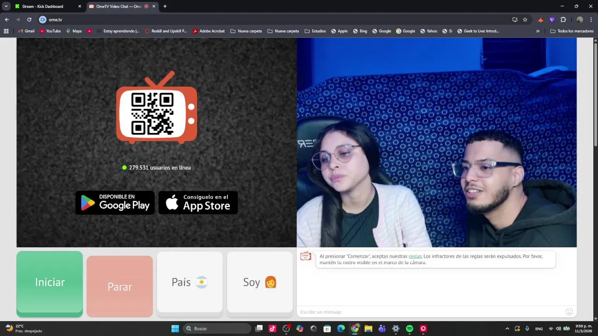The width and height of the screenshot is (598, 336).
Task: Open Microsoft Edge from the taskbar
Action: point(341,329)
